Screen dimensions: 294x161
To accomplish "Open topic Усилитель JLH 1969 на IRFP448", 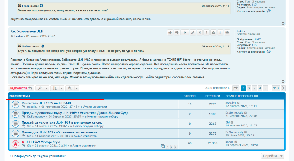I will (46, 103).
